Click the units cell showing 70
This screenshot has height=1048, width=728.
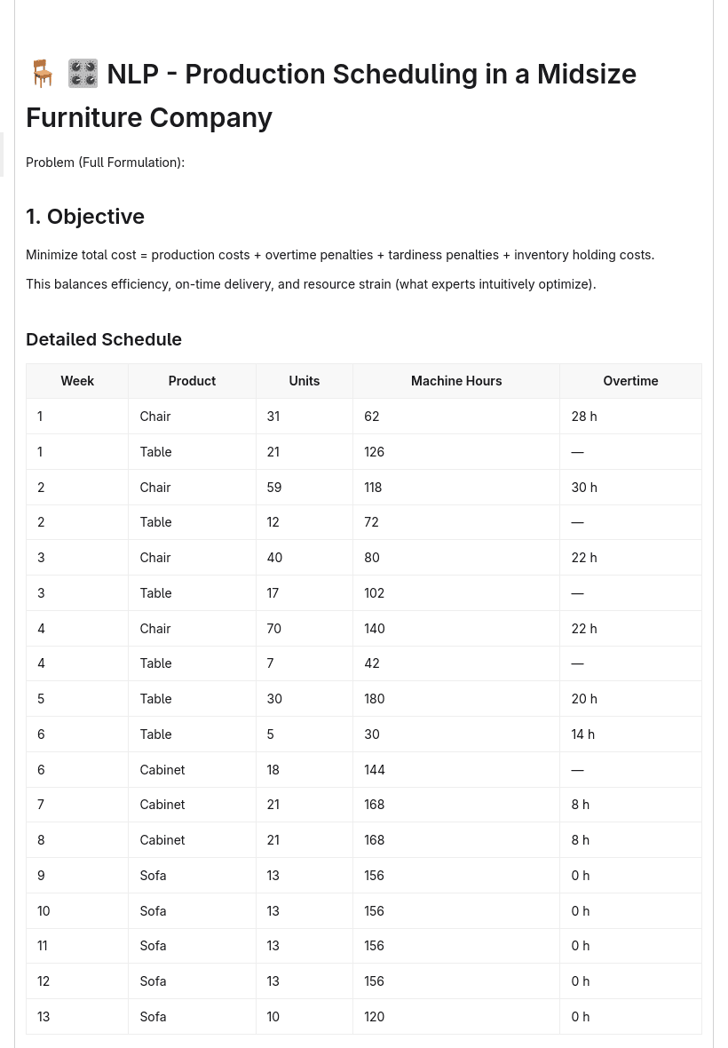305,628
